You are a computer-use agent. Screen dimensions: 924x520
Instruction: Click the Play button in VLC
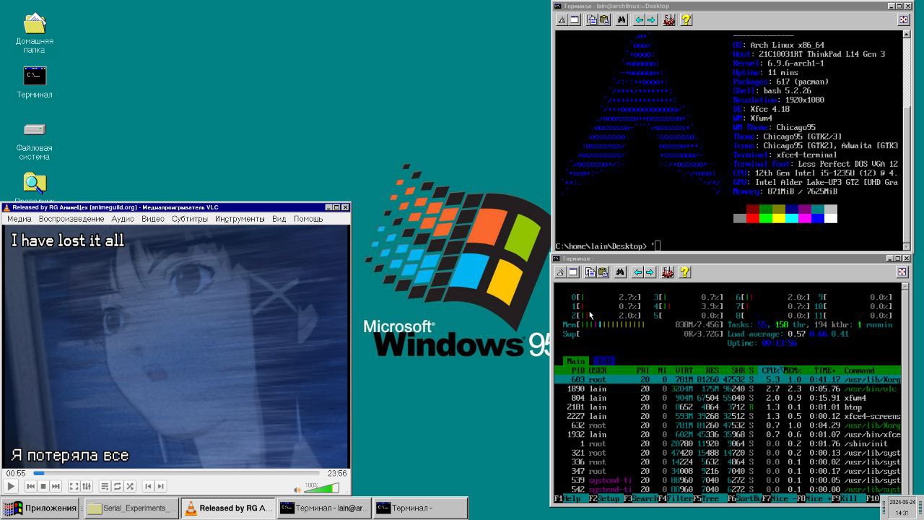pyautogui.click(x=11, y=487)
